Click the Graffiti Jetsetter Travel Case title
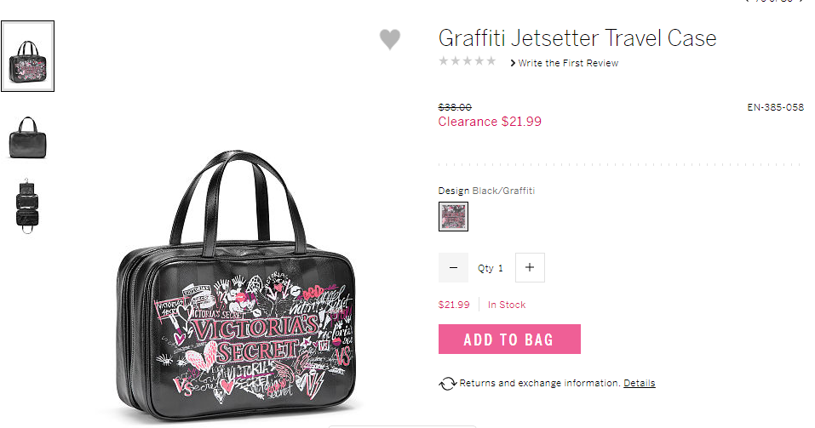 577,38
